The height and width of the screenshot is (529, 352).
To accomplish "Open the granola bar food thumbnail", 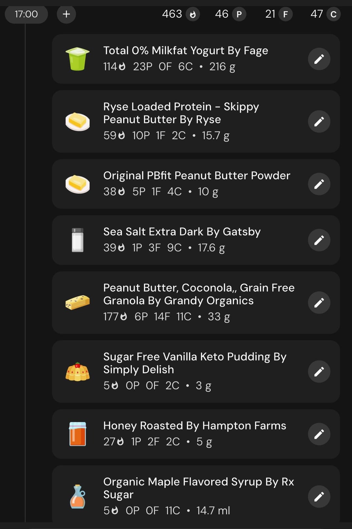I will coord(78,303).
